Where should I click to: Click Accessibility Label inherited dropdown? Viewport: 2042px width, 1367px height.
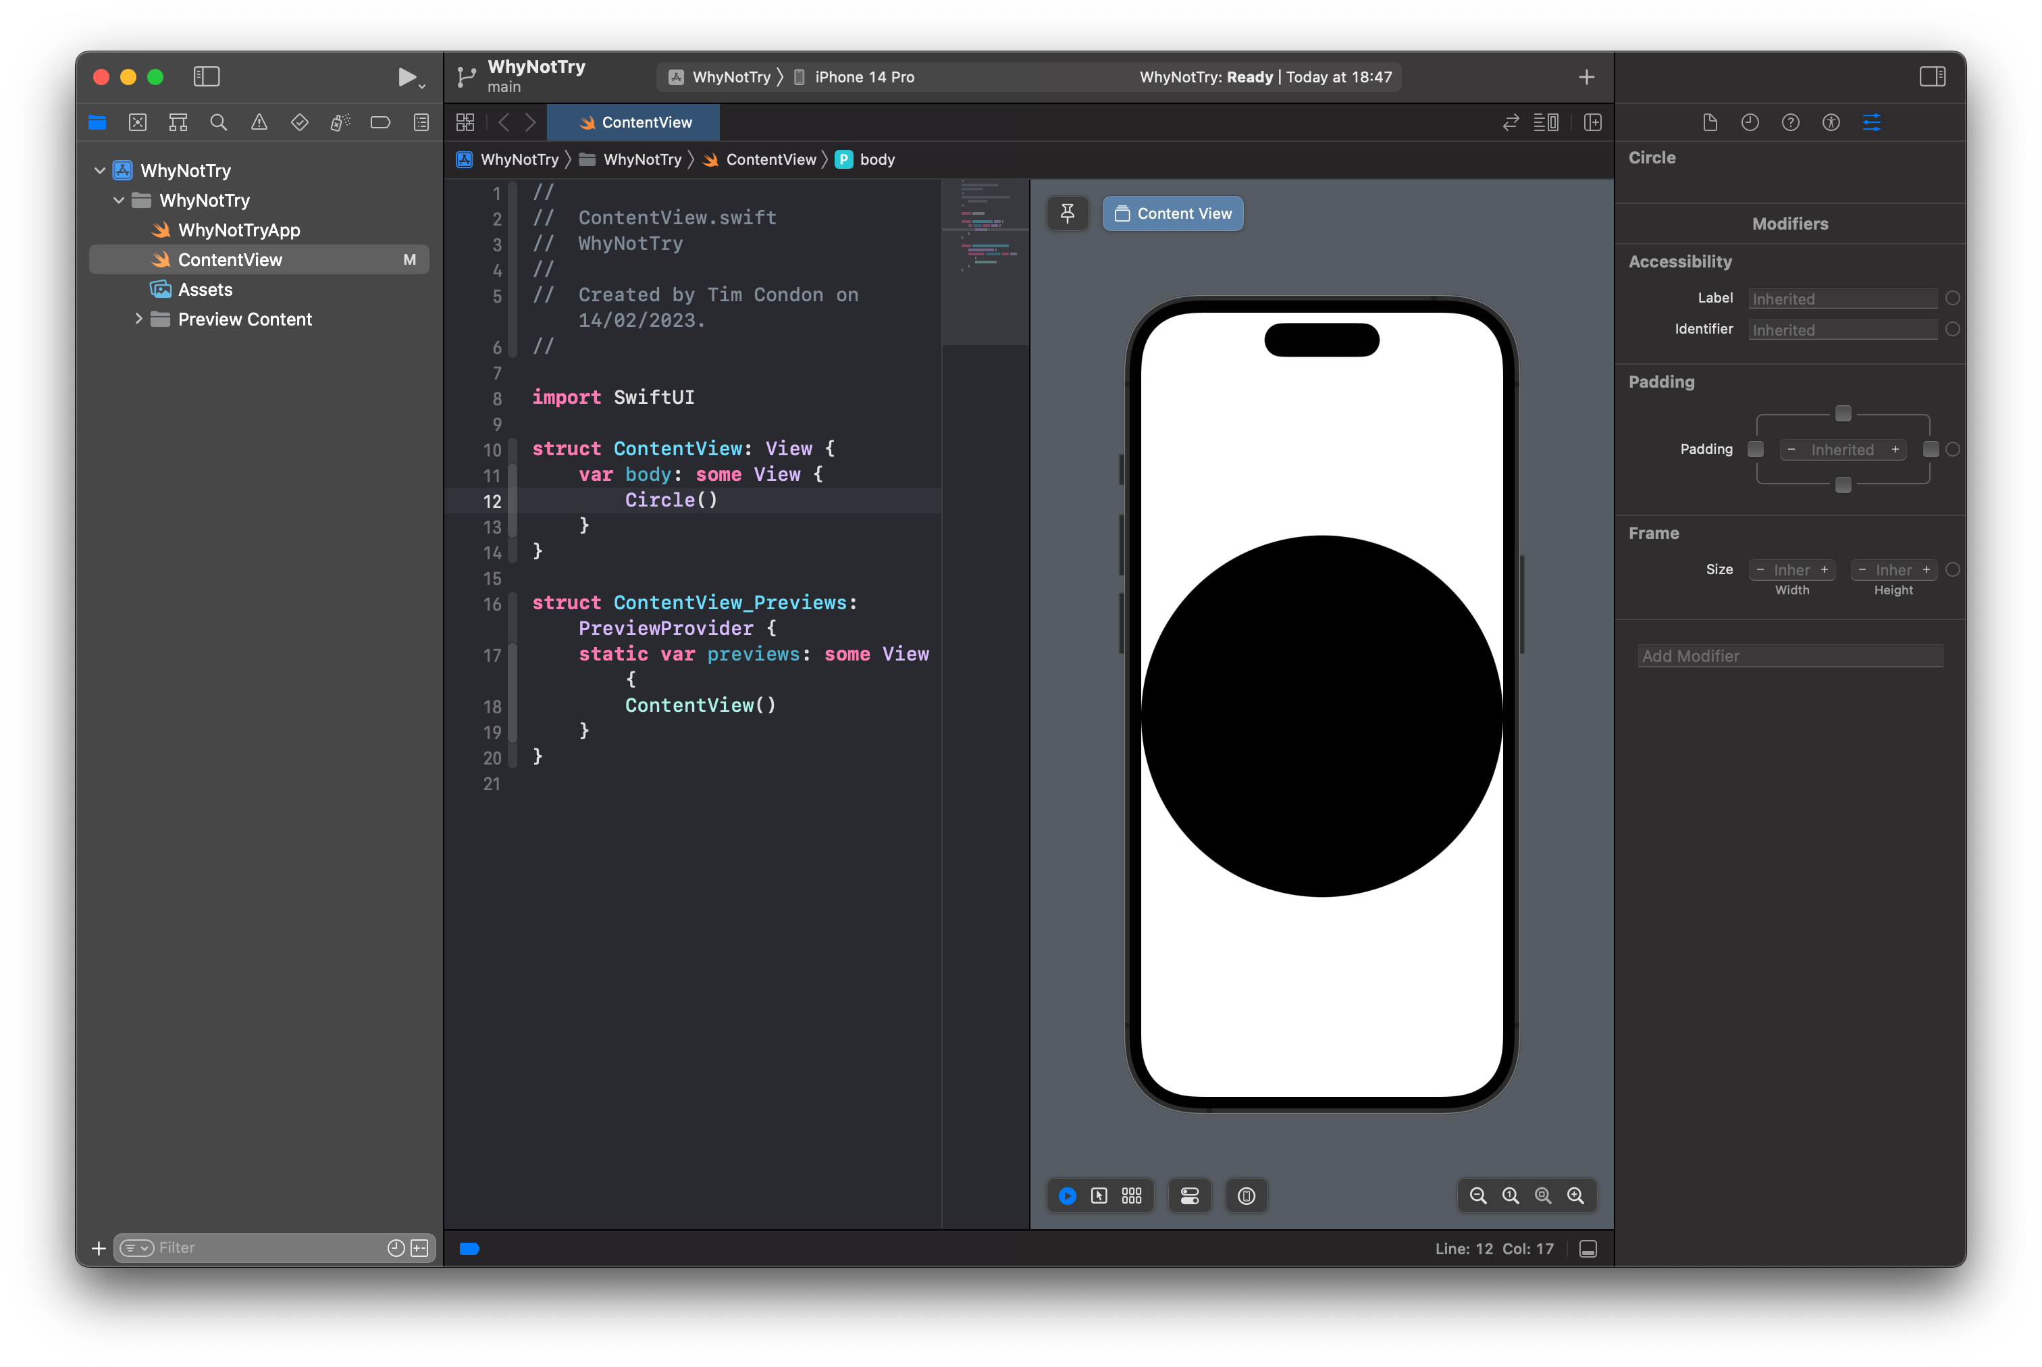click(x=1842, y=297)
